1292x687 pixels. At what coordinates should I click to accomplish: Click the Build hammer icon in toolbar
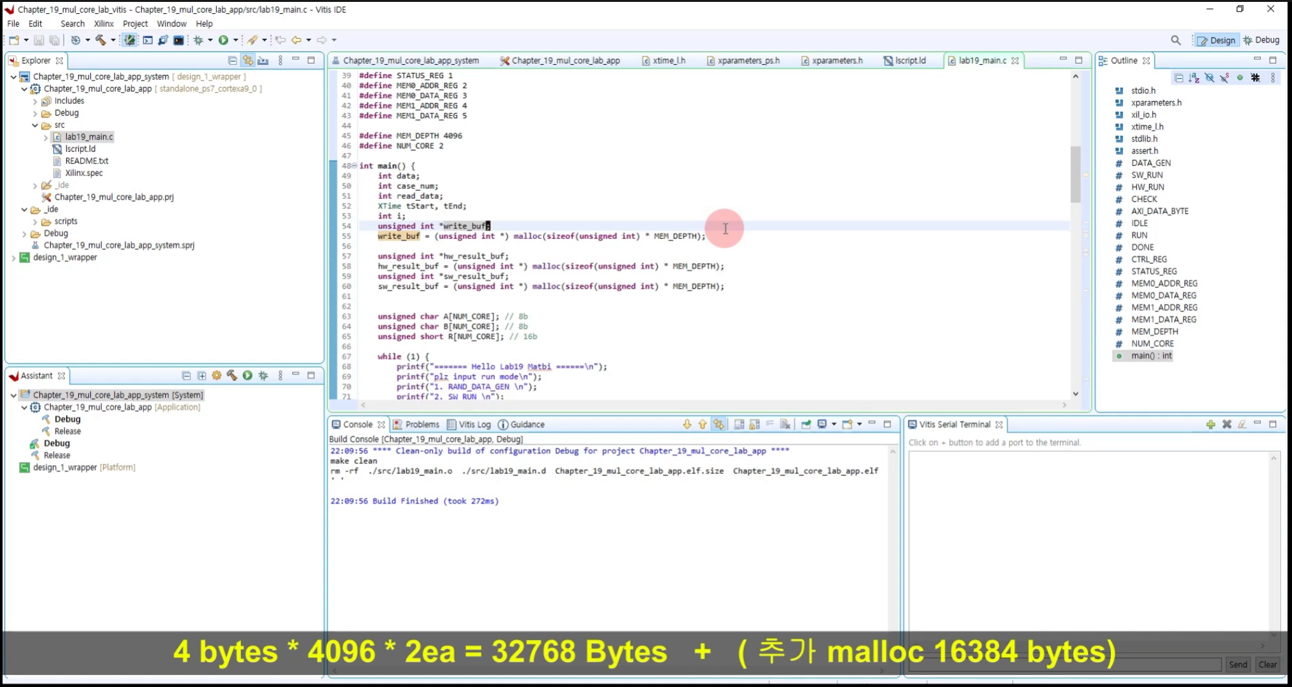pos(100,40)
